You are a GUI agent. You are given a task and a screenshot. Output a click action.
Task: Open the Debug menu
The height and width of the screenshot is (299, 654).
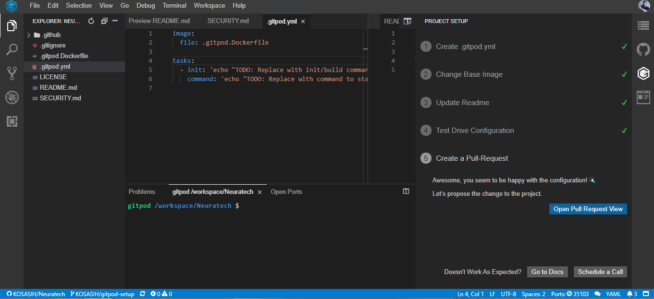click(x=146, y=6)
